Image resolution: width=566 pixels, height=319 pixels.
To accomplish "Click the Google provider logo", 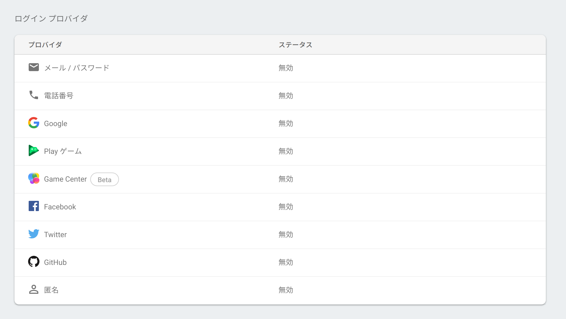I will (33, 123).
